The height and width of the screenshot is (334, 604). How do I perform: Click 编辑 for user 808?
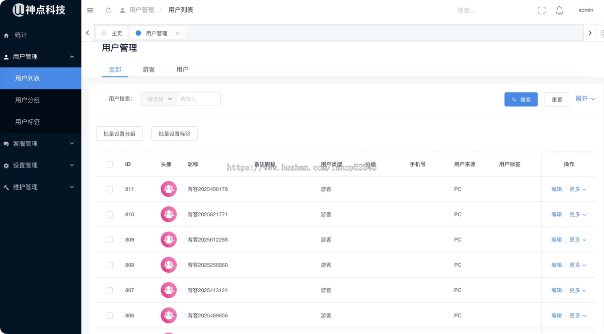point(556,265)
